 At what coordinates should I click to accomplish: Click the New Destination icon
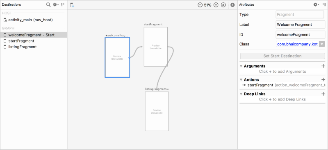72,5
